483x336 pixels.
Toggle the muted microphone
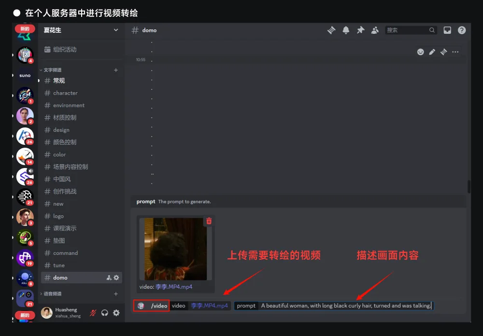pos(93,313)
